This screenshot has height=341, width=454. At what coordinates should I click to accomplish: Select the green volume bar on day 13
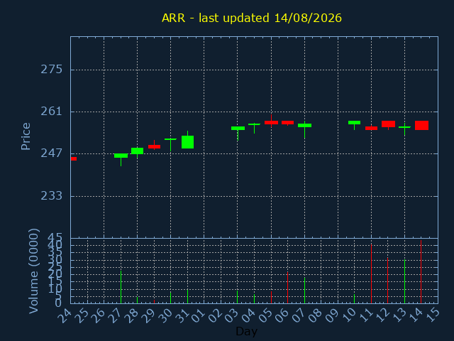404,281
